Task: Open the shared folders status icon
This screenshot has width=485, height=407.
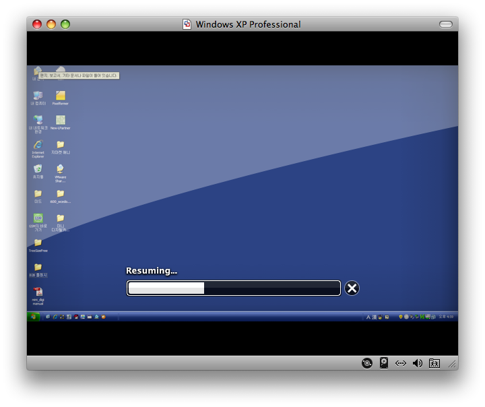Action: [x=434, y=363]
